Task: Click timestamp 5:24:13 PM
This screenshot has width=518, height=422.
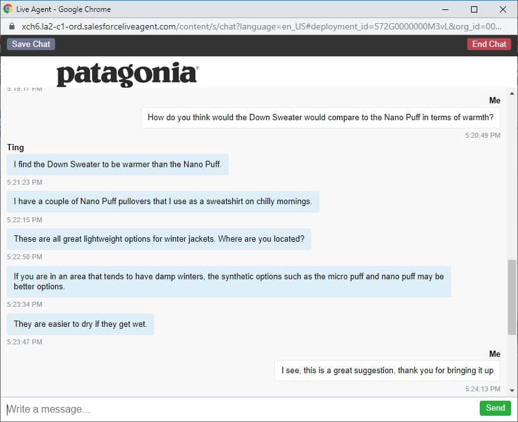Action: [483, 389]
